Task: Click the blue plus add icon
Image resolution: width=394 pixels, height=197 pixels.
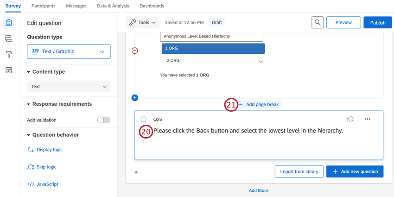Action: 135,98
